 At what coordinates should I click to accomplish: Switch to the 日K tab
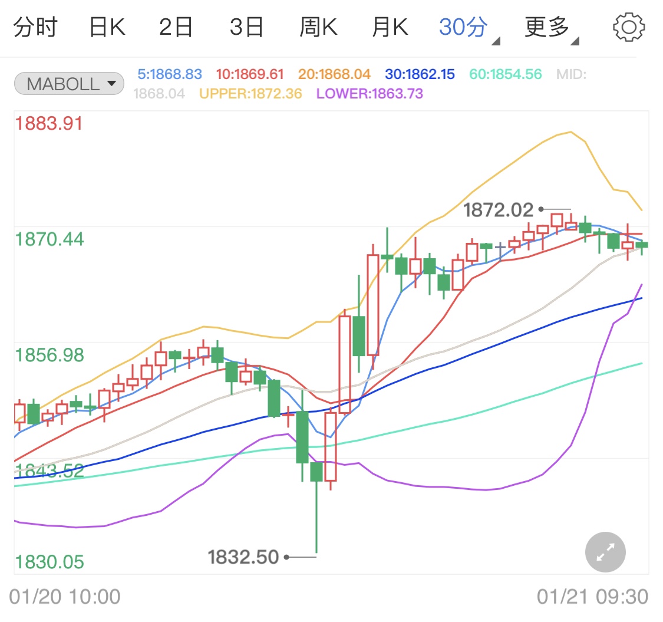point(107,27)
